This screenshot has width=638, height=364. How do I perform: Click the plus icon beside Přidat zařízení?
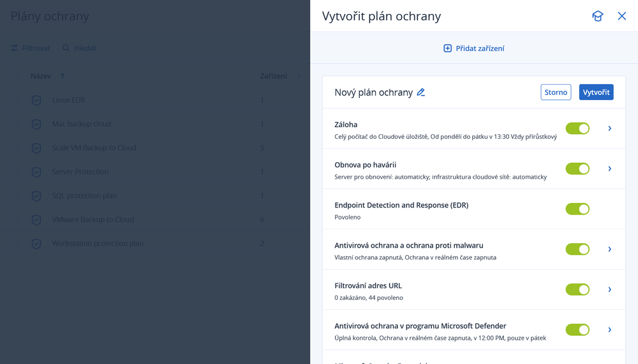(448, 48)
